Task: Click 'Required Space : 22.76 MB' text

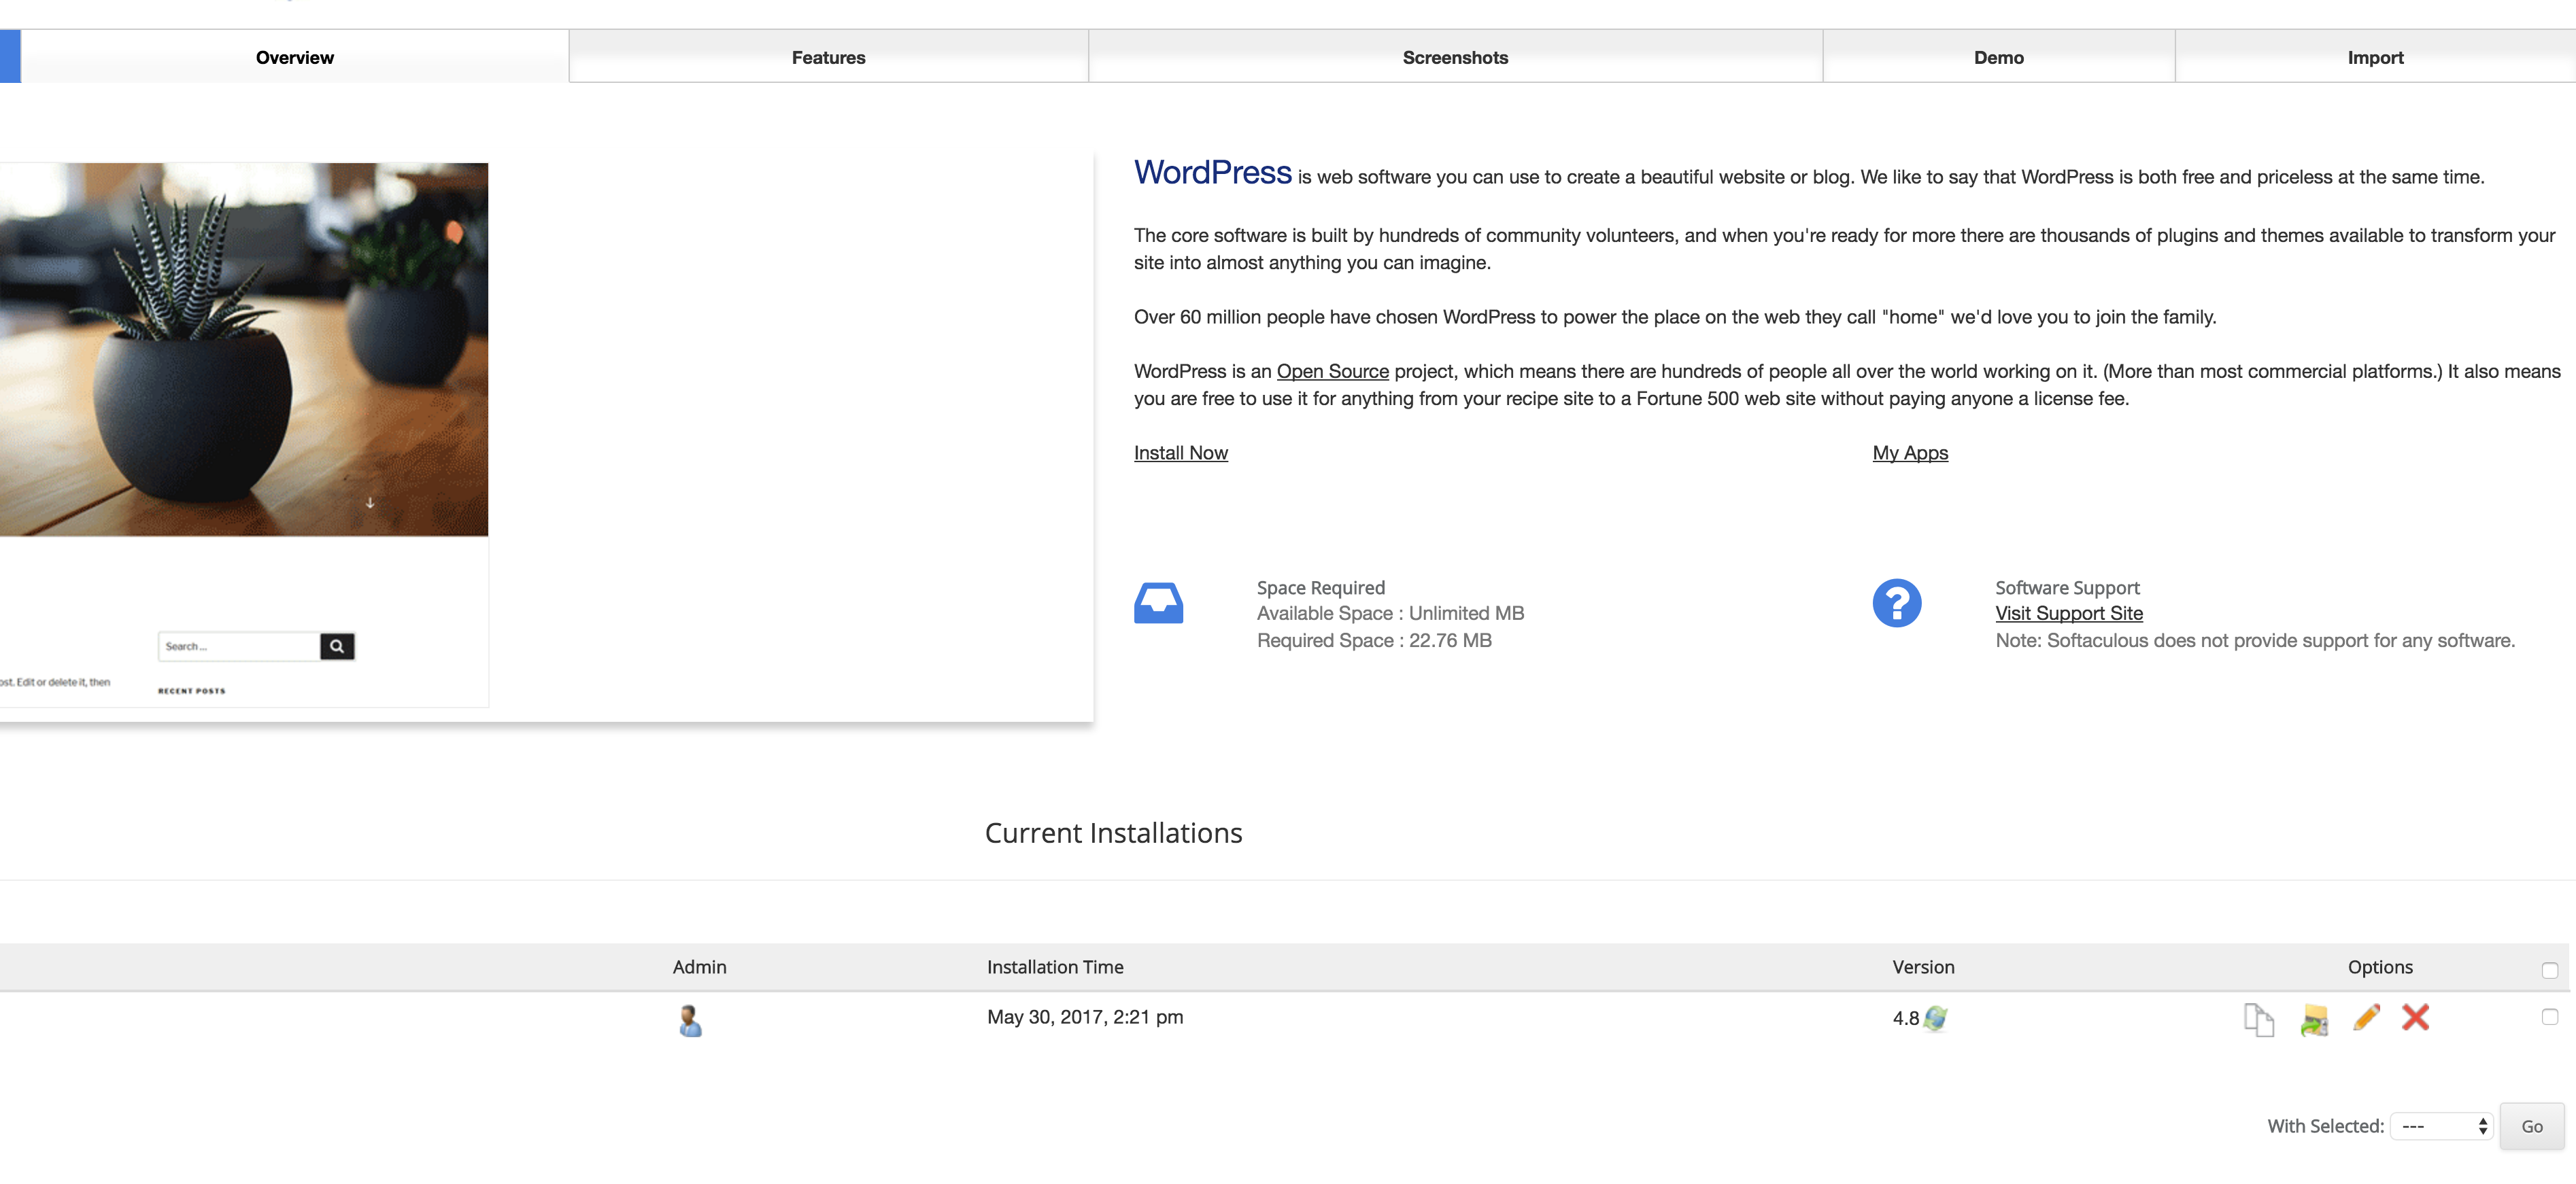Action: click(x=1373, y=640)
